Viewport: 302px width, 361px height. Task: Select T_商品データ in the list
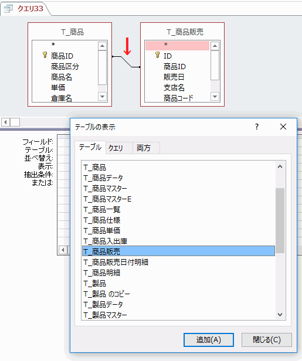click(178, 178)
